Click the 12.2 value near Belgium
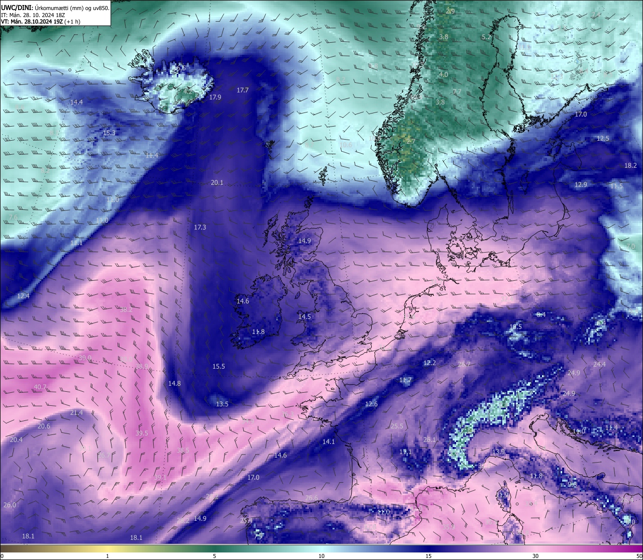This screenshot has width=643, height=560. point(430,363)
